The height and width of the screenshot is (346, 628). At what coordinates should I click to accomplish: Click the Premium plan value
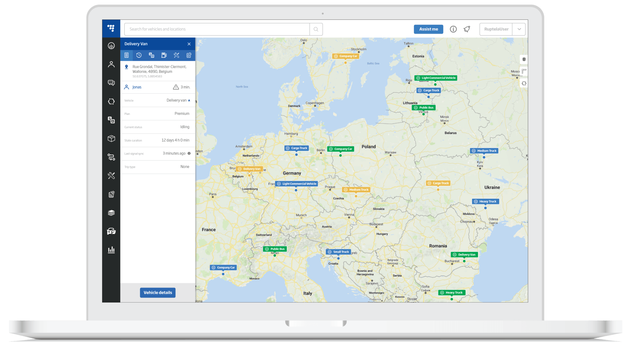point(182,114)
